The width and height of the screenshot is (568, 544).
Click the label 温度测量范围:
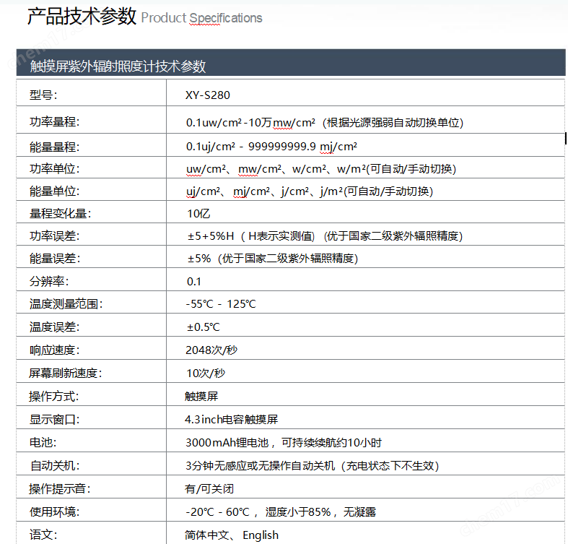pyautogui.click(x=66, y=303)
